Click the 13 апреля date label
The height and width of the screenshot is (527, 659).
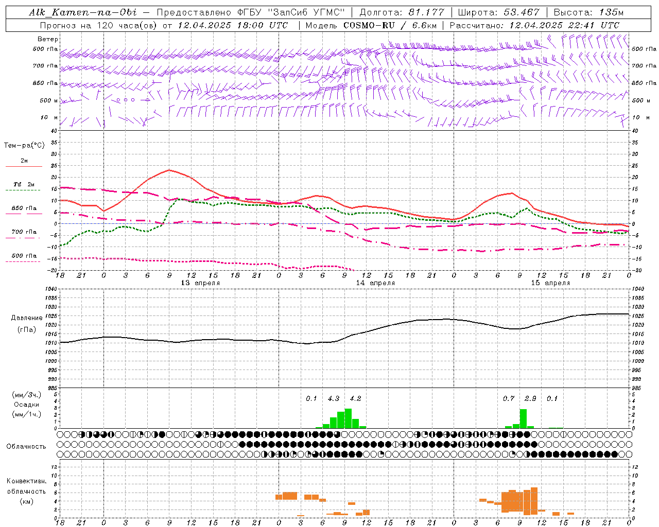200,283
